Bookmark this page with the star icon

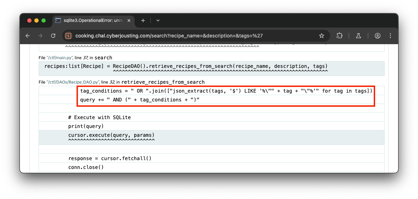click(322, 36)
